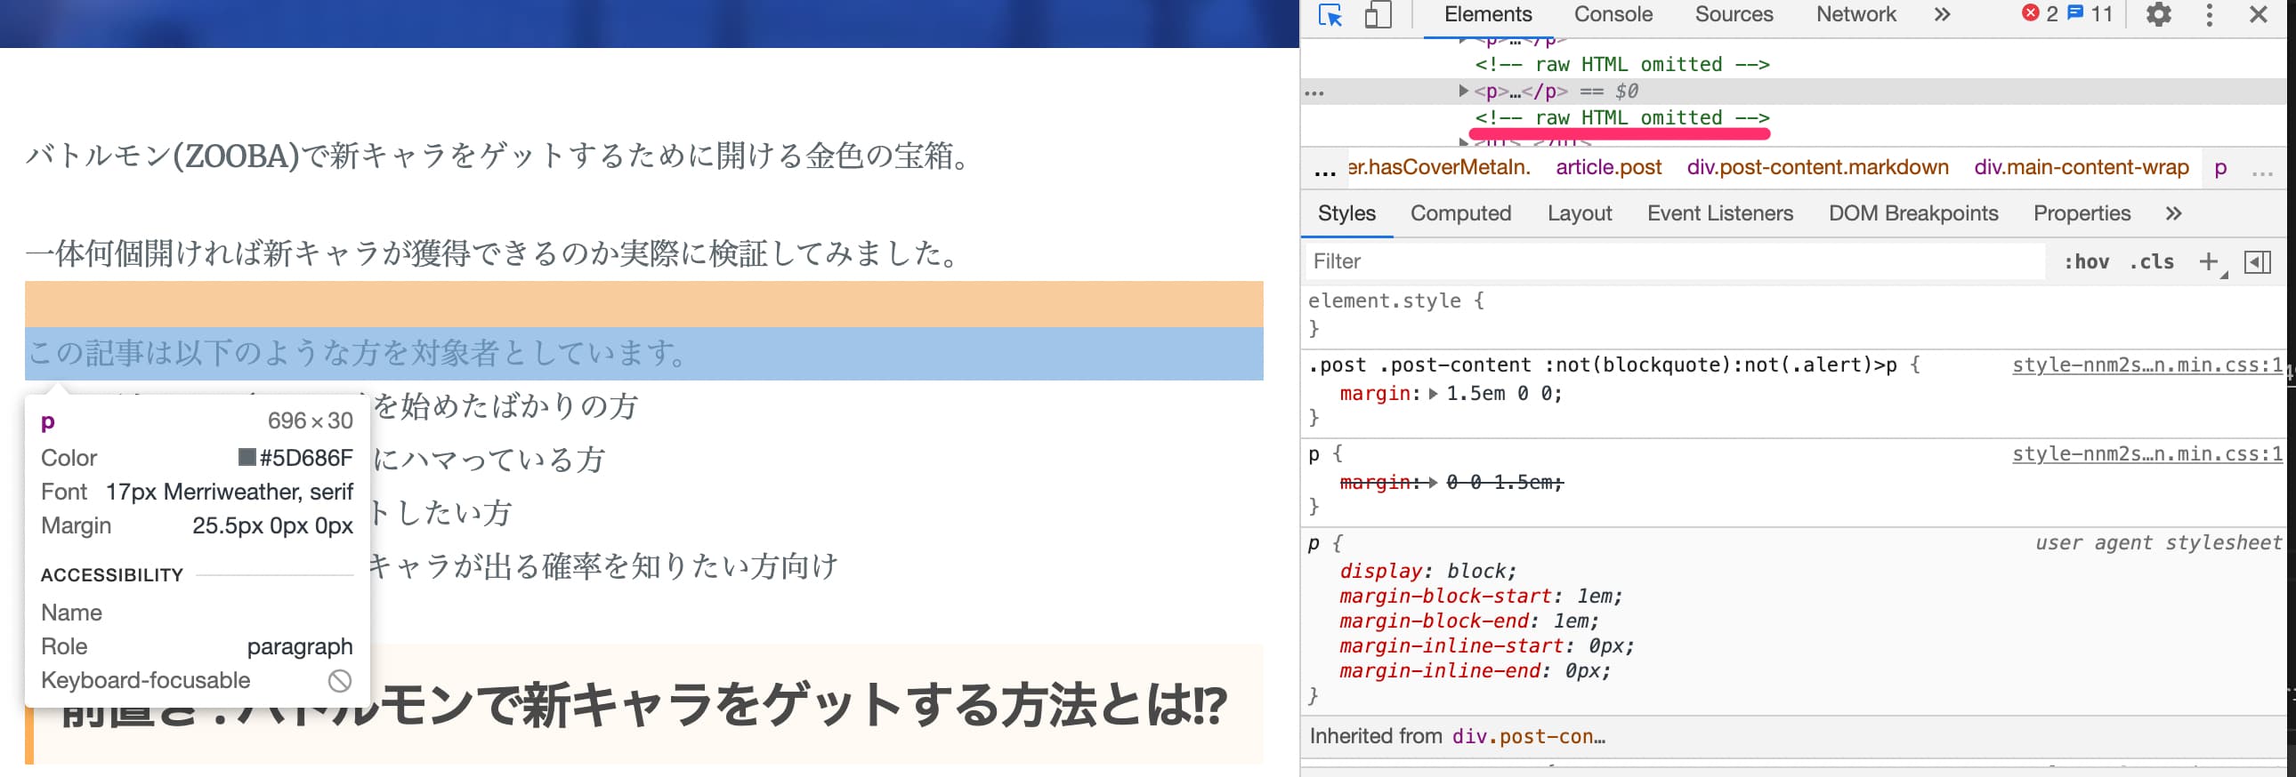Click the list item にハマっている方
This screenshot has width=2296, height=777.
coord(489,461)
